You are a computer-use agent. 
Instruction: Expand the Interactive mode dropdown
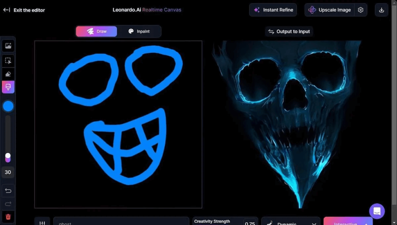[x=348, y=223]
